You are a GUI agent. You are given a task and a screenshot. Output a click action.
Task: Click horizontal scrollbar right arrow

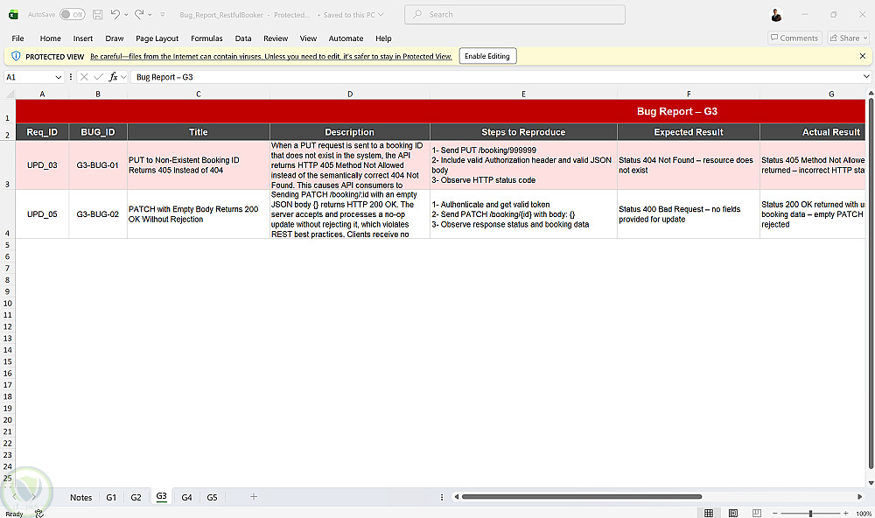(859, 497)
